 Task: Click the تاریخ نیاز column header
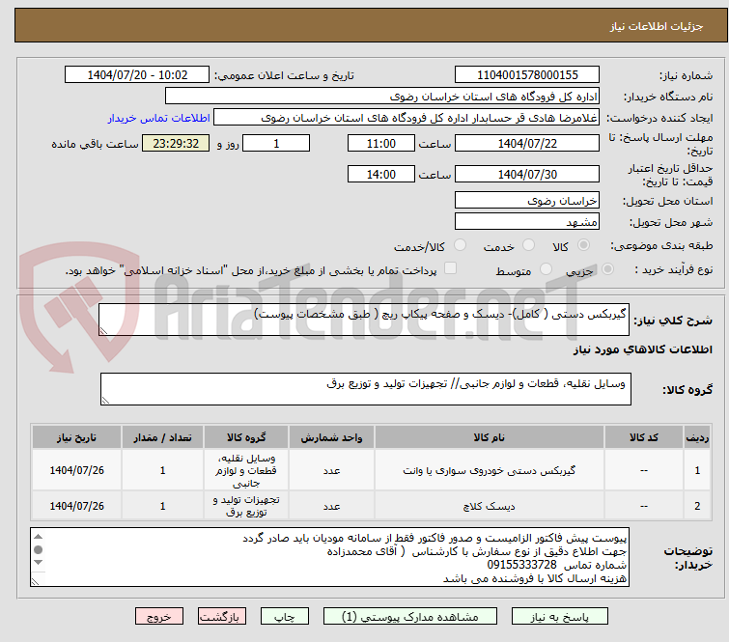tap(76, 437)
